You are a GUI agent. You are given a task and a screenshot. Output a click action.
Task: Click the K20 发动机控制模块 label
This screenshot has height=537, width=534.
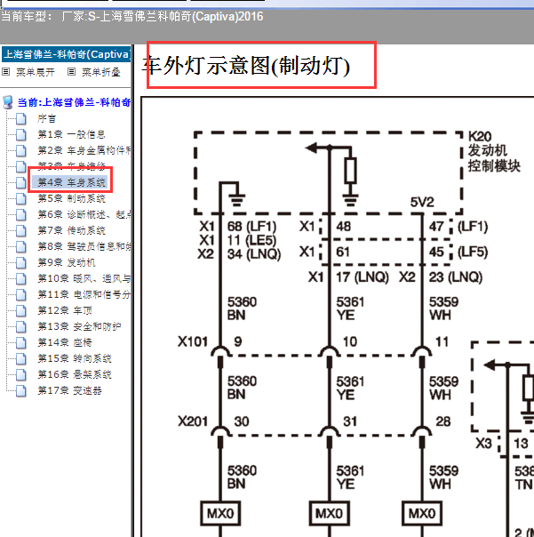coord(494,151)
